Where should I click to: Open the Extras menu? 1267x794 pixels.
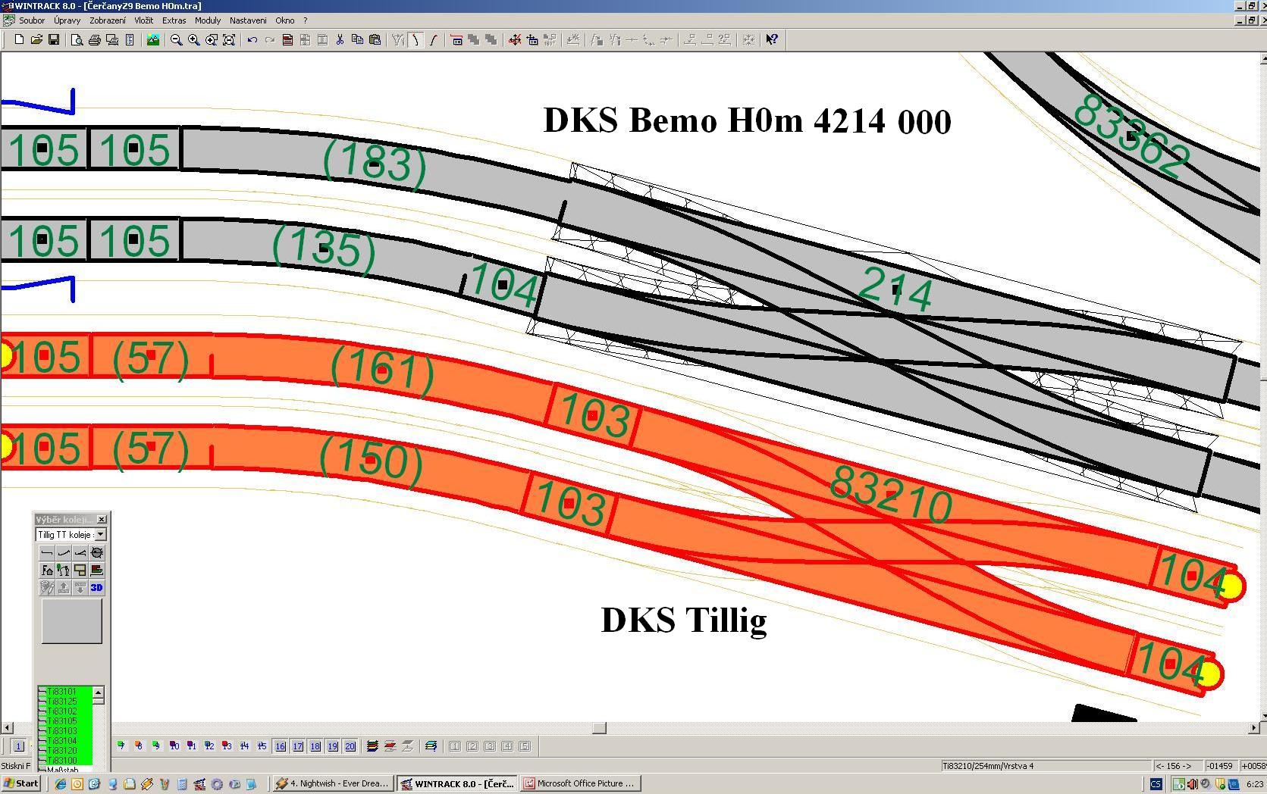pos(174,20)
